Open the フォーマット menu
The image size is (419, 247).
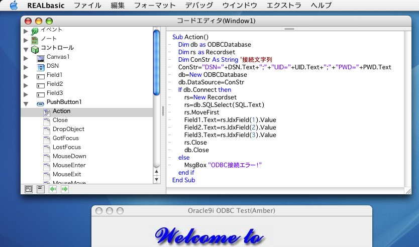coord(155,6)
